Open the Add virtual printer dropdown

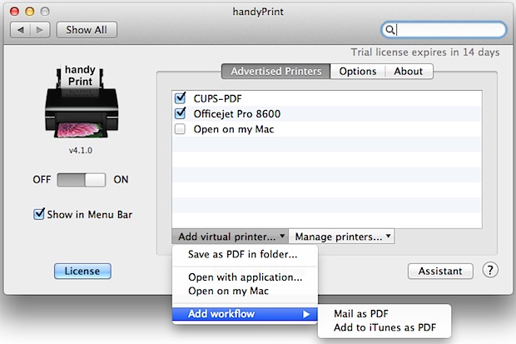pos(230,237)
